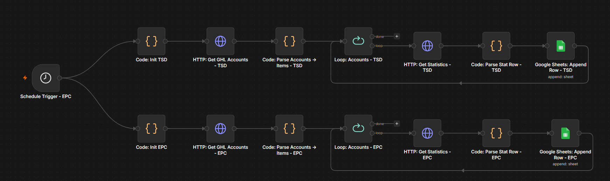Click the TSD loop 'done' output handle
This screenshot has height=181, width=610.
click(x=372, y=36)
